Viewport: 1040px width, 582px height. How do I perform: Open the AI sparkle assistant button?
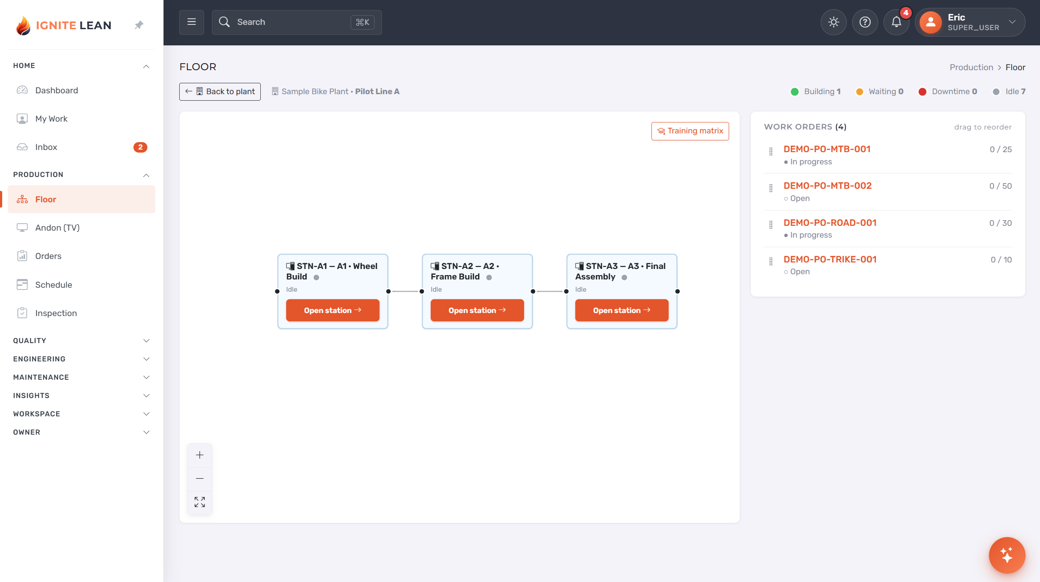1007,555
